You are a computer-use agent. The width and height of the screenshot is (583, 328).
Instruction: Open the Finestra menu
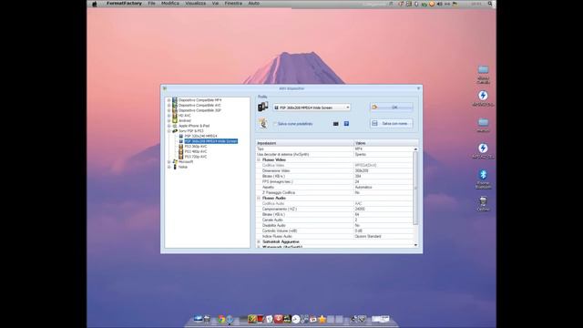[233, 4]
